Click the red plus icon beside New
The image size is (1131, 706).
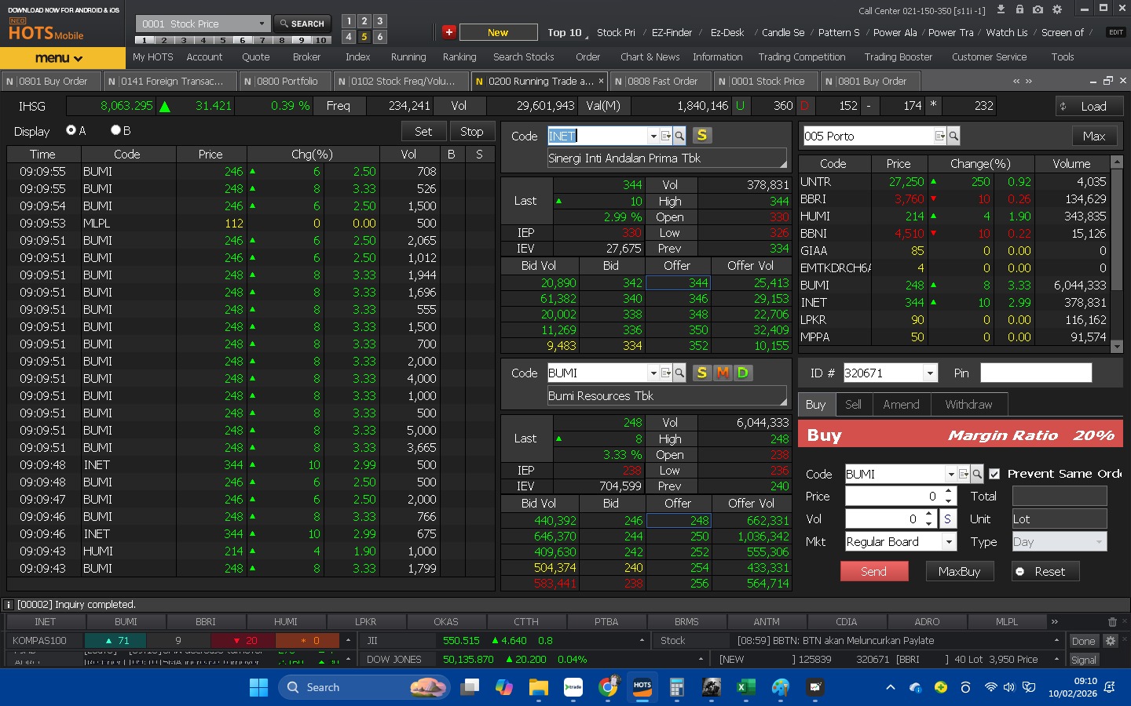point(448,32)
